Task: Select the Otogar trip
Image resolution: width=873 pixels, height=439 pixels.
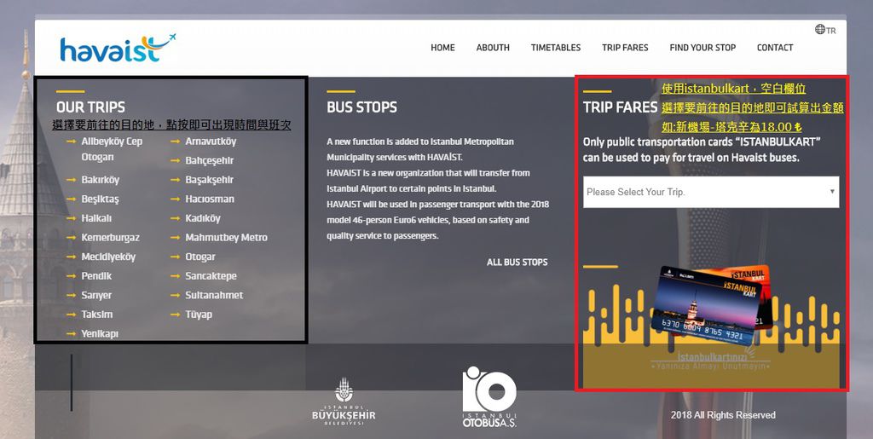Action: 200,257
